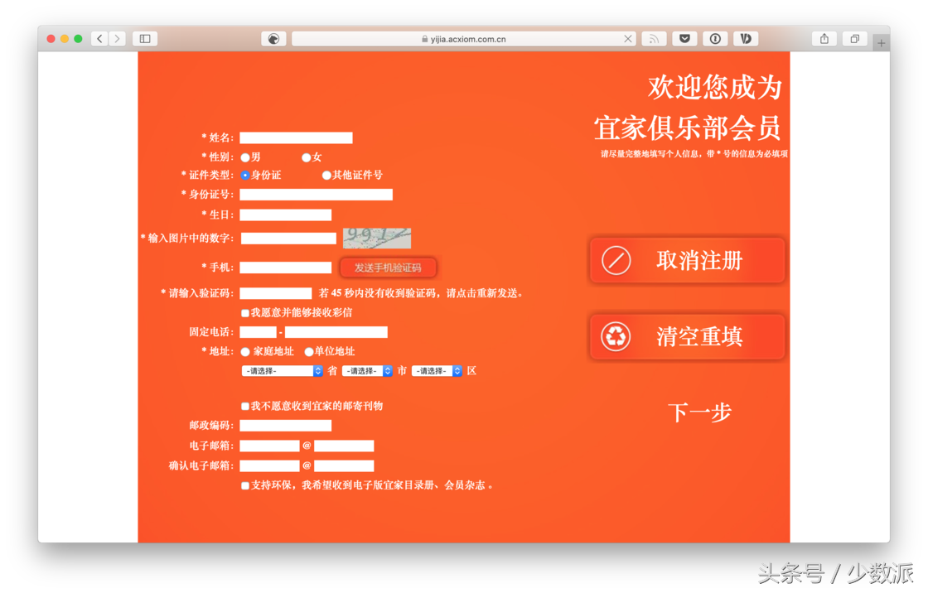928x593 pixels.
Task: Refresh the captcha number image
Action: (377, 238)
